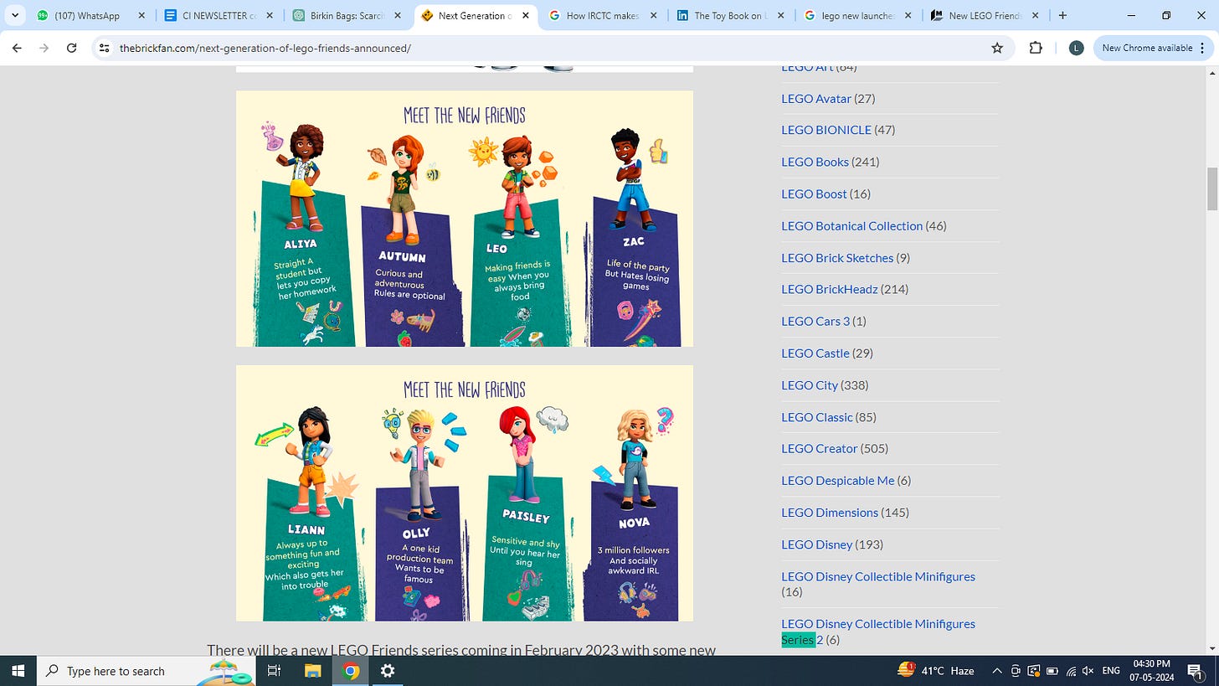The width and height of the screenshot is (1219, 686).
Task: Open the LEGO Cars 3 link
Action: click(x=815, y=321)
